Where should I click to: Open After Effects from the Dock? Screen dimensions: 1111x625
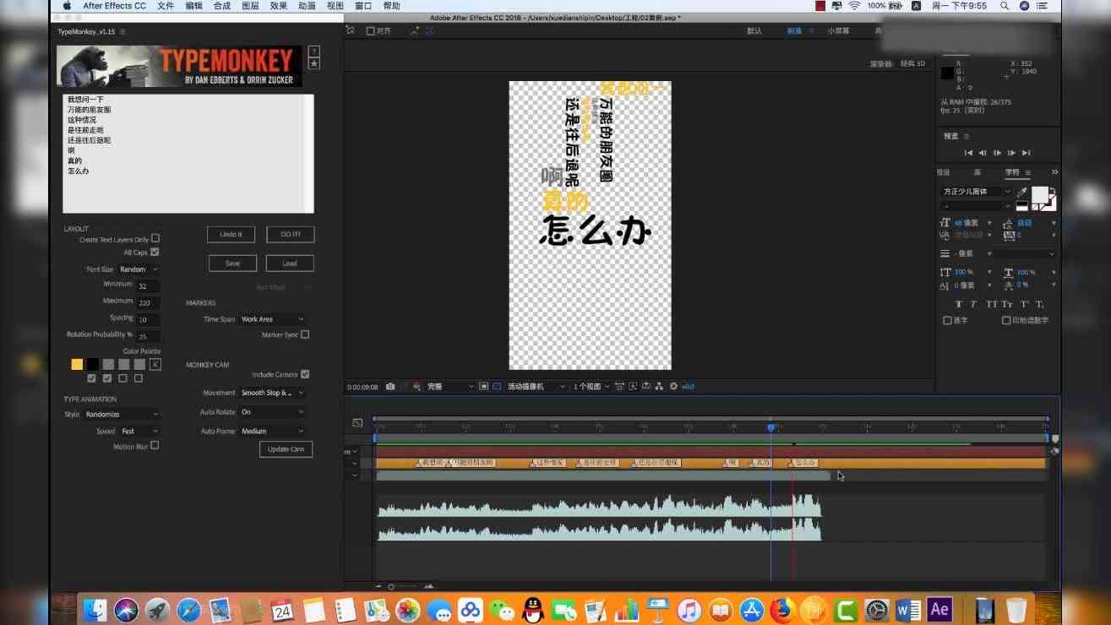coord(939,609)
